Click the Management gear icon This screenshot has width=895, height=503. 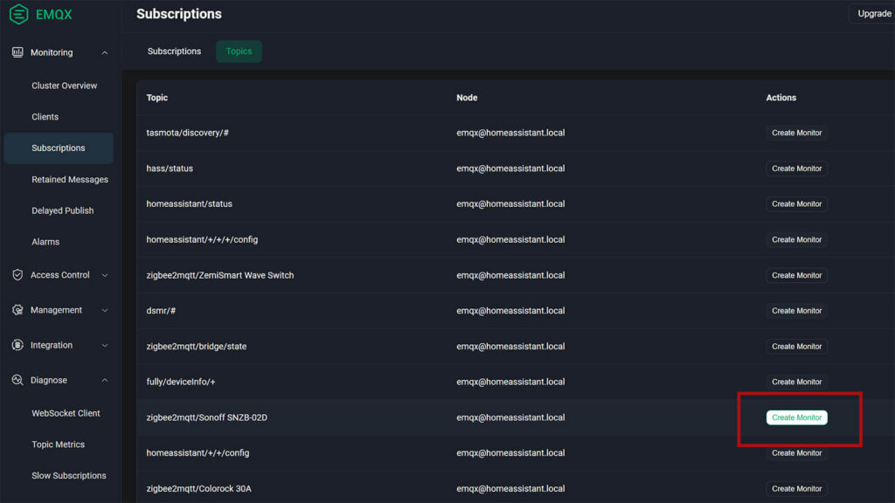click(17, 310)
